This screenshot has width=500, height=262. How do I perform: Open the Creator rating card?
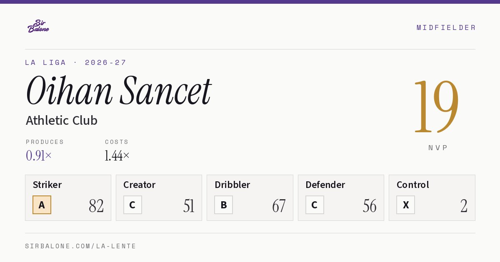(159, 198)
